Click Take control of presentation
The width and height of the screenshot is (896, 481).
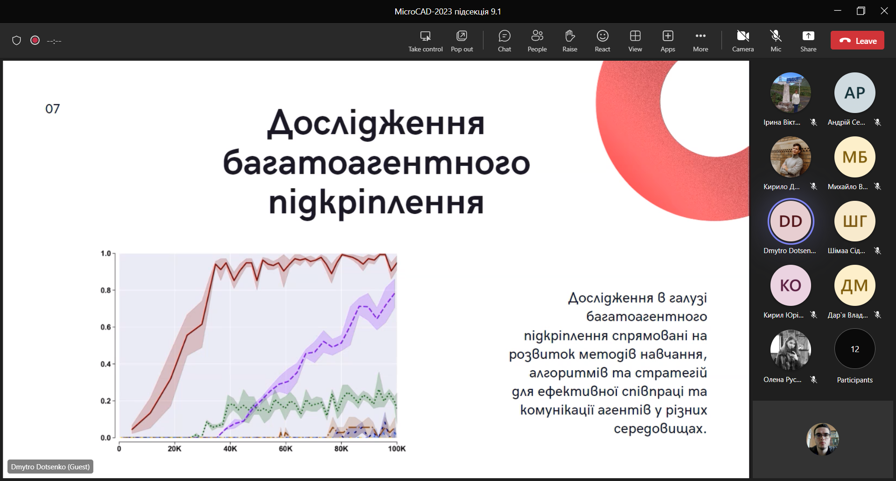click(x=425, y=41)
